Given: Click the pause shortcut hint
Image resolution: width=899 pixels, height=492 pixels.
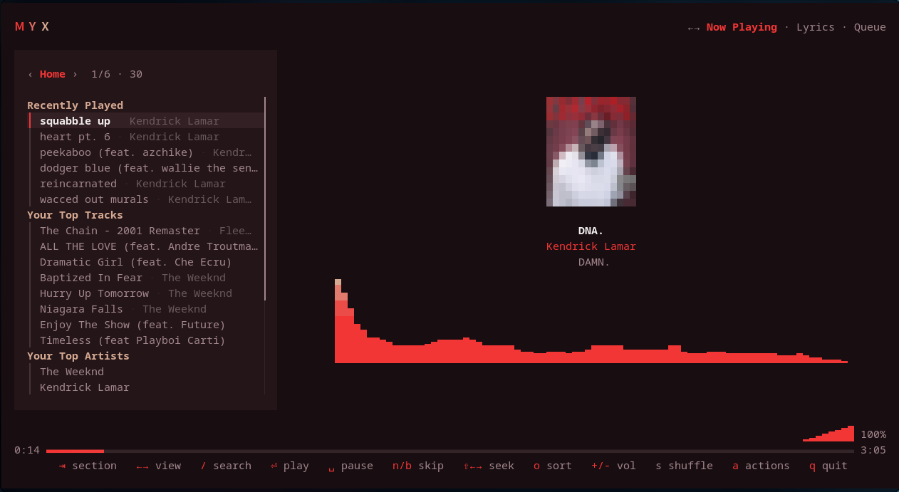Looking at the screenshot, I should click(350, 466).
